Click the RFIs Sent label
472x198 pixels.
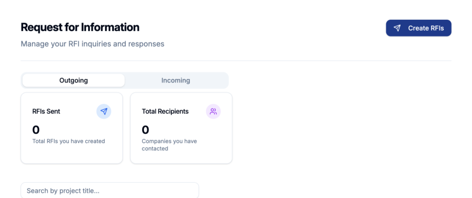point(46,112)
